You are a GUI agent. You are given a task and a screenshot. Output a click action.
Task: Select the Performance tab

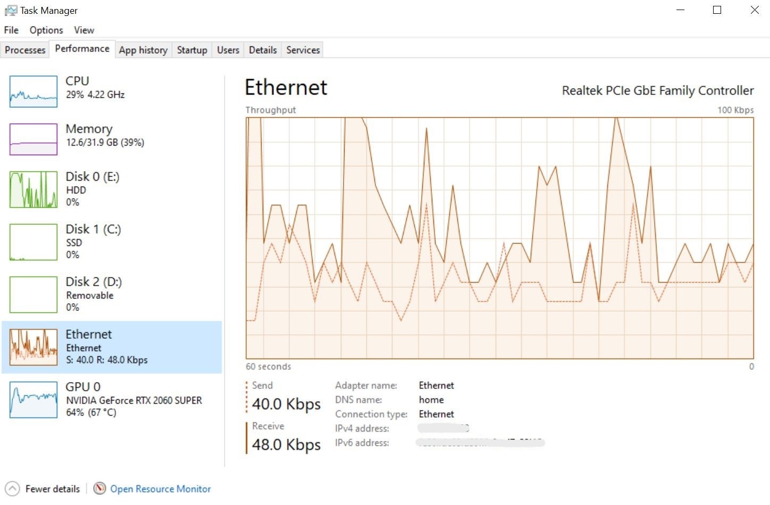82,49
